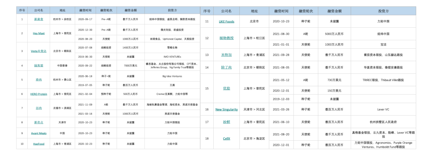
Task: Click the LIKE Foods link
Action: pos(227,21)
